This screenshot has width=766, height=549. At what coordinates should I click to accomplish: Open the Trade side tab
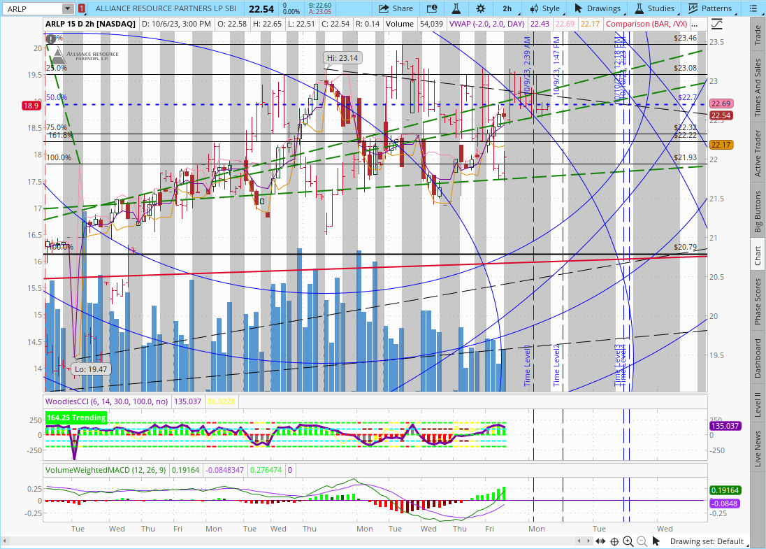point(758,35)
